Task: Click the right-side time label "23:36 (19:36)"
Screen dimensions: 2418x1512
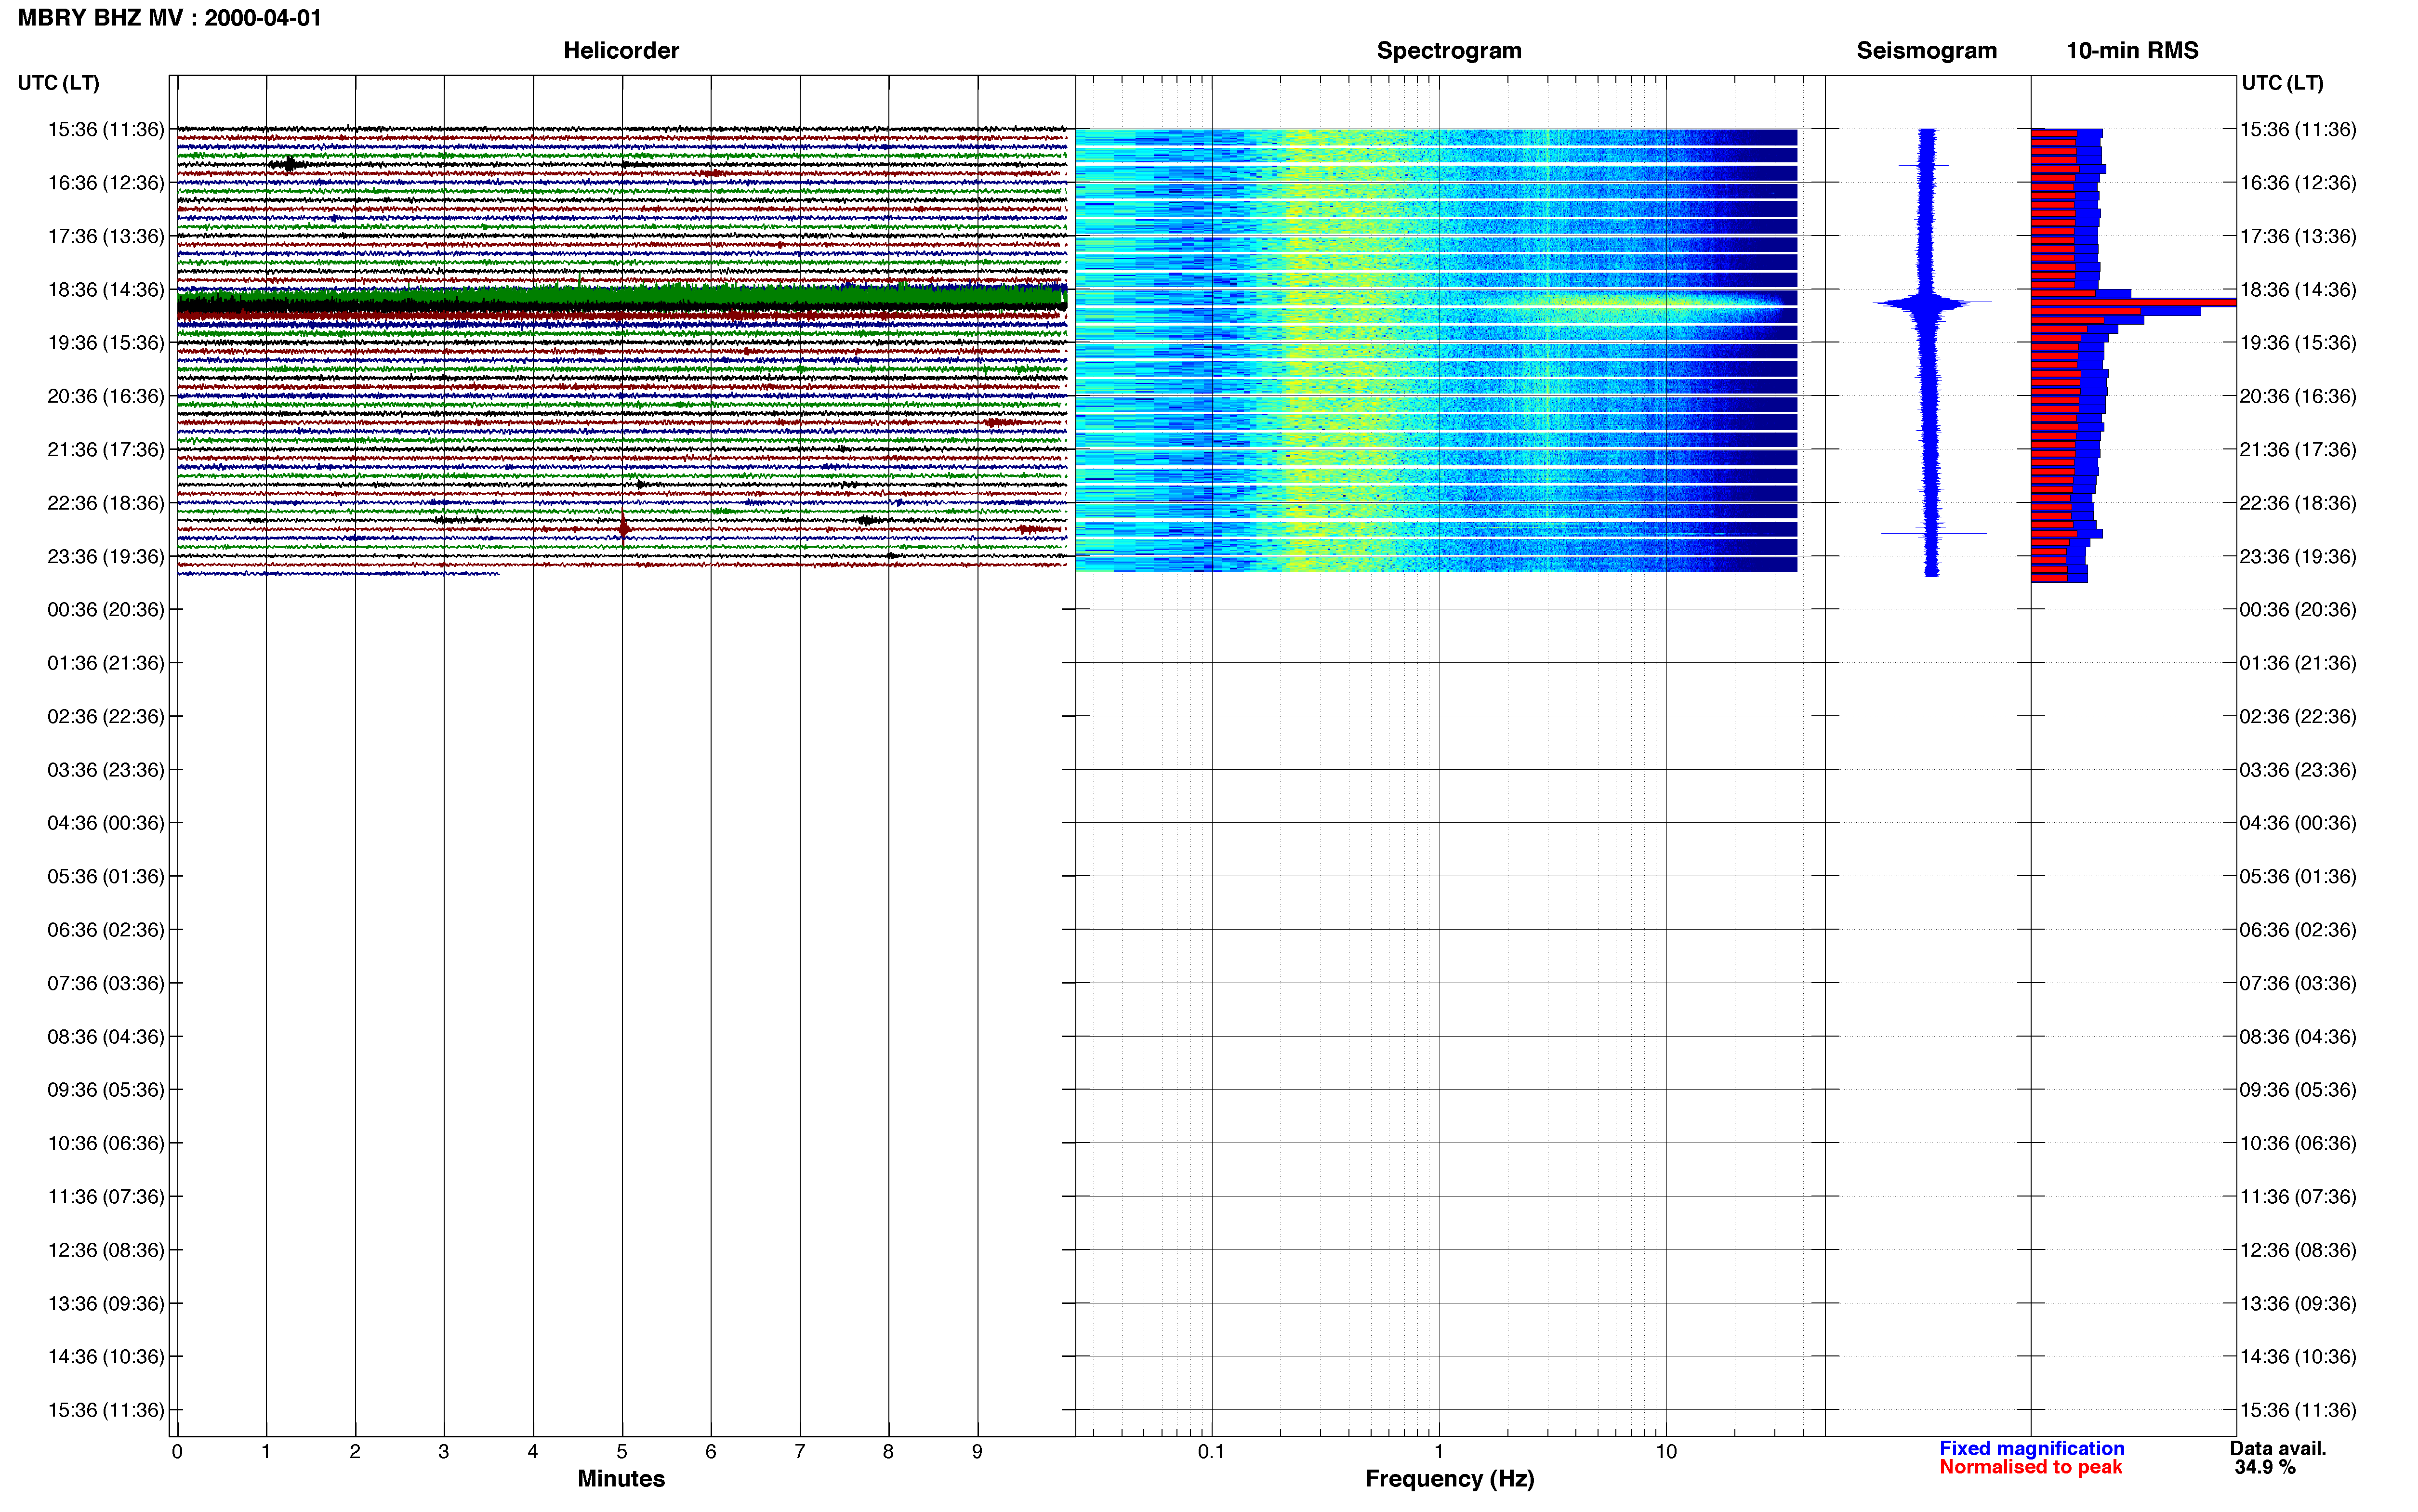Action: click(2298, 556)
